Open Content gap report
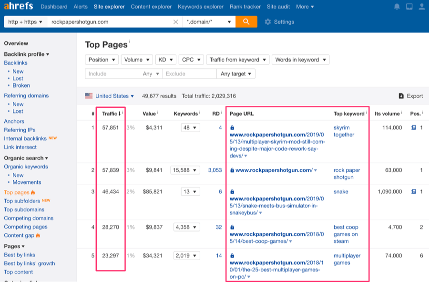 pyautogui.click(x=19, y=235)
